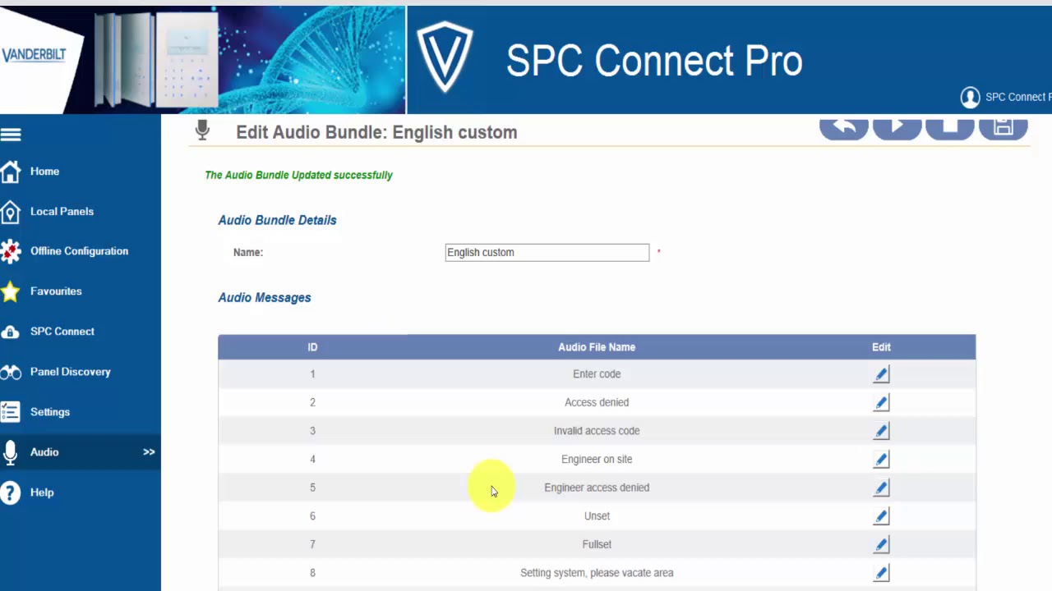Edit the Setting system please vacate message

click(881, 573)
